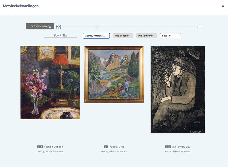
Task: Focus the Søk / filter search field
Action: pyautogui.click(x=61, y=36)
